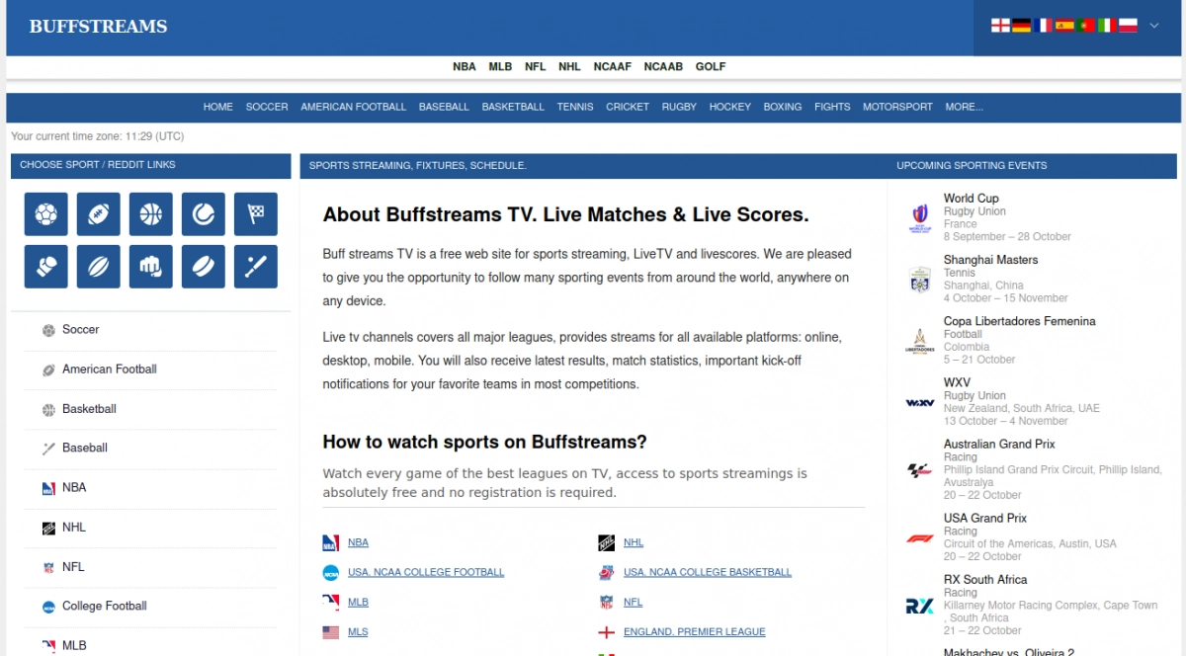Switch language via the Portuguese flag
The height and width of the screenshot is (656, 1186).
tap(1085, 26)
